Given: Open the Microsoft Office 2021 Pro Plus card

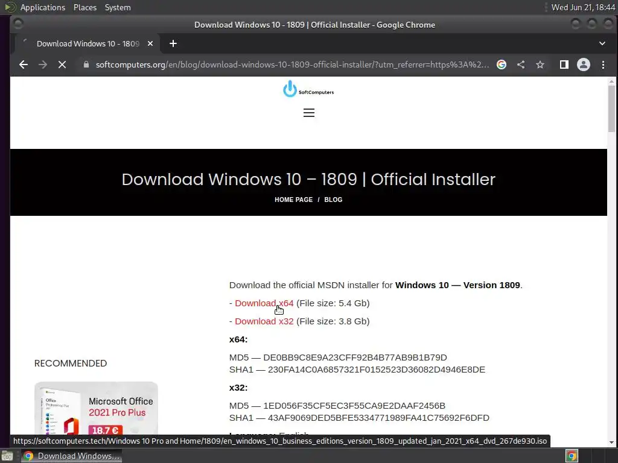Looking at the screenshot, I should pyautogui.click(x=96, y=409).
